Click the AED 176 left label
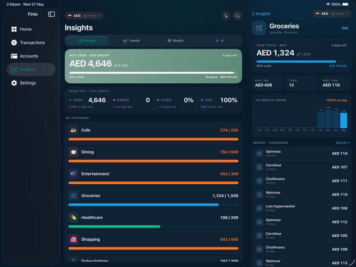356x267 pixels. (338, 66)
